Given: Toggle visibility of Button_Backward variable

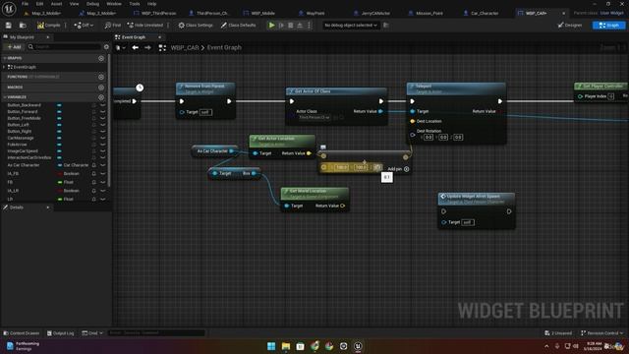Looking at the screenshot, I should point(102,105).
